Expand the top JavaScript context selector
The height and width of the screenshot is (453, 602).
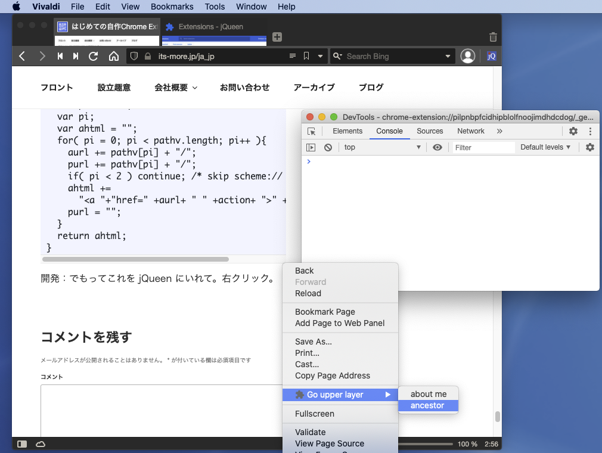pos(382,147)
